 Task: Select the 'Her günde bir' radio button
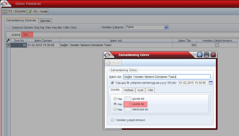tap(115, 99)
